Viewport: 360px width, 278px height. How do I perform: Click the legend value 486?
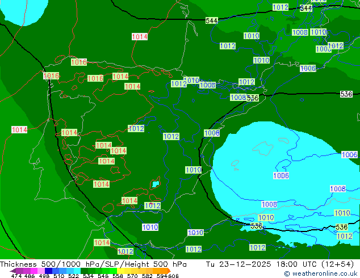point(30,276)
